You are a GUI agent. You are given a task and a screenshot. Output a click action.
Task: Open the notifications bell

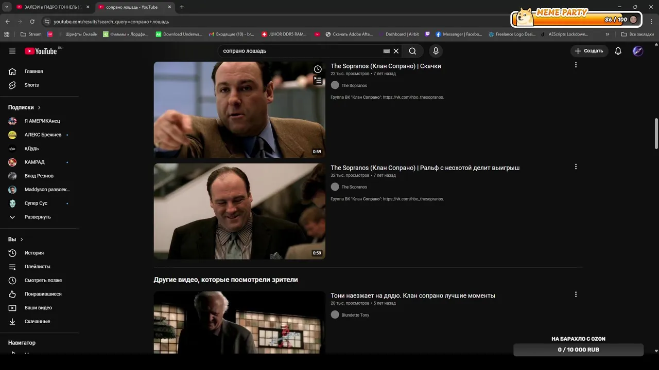pos(618,51)
